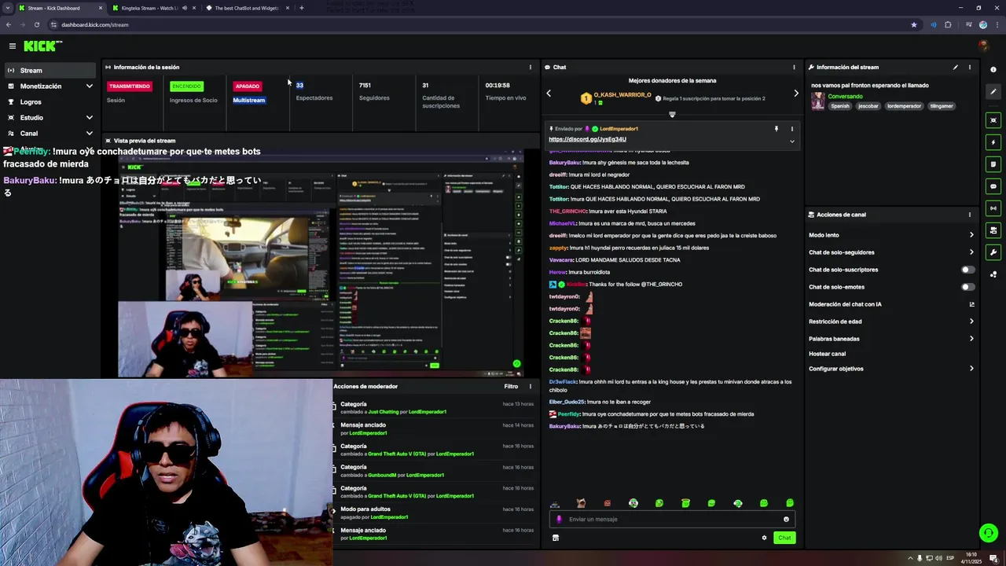Toggle Chat de solo-suscriptores

pyautogui.click(x=967, y=270)
